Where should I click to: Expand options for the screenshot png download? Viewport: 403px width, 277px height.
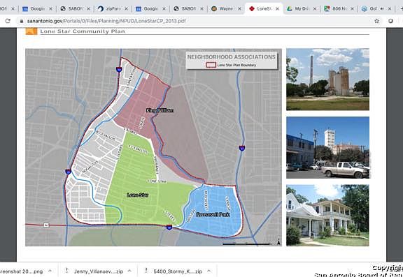50,271
